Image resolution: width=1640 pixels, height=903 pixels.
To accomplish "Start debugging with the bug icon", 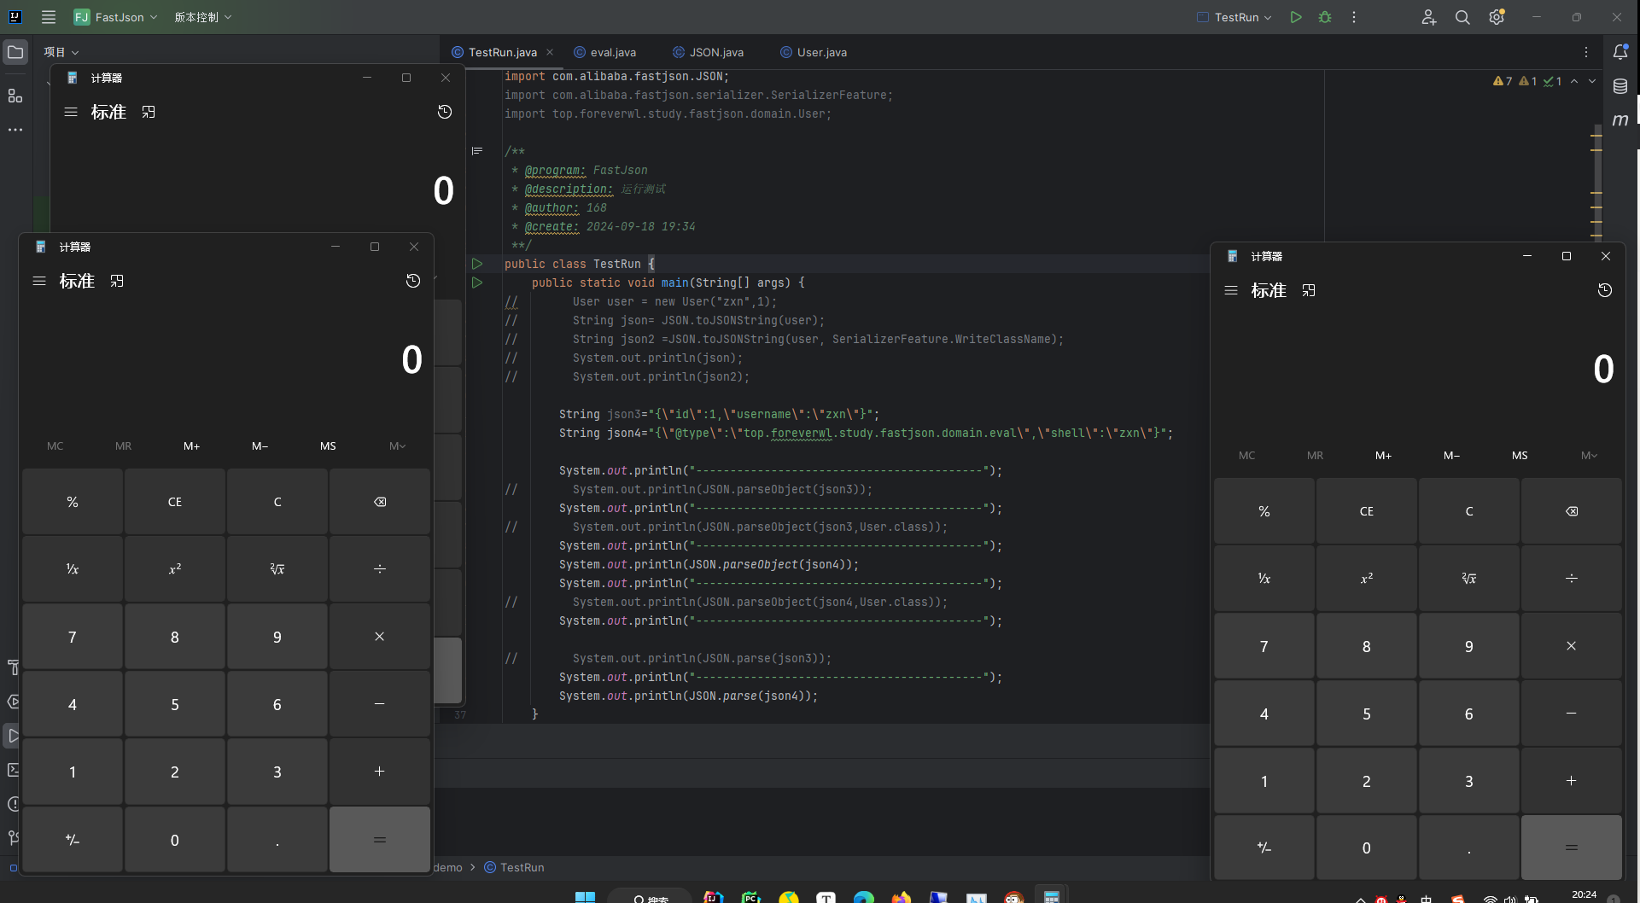I will point(1325,17).
